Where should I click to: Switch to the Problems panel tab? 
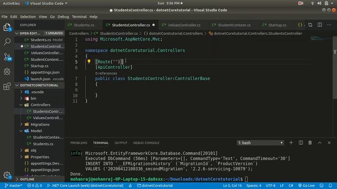tap(78, 143)
